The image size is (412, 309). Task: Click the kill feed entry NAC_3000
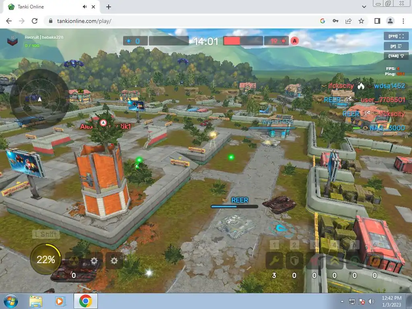click(387, 128)
